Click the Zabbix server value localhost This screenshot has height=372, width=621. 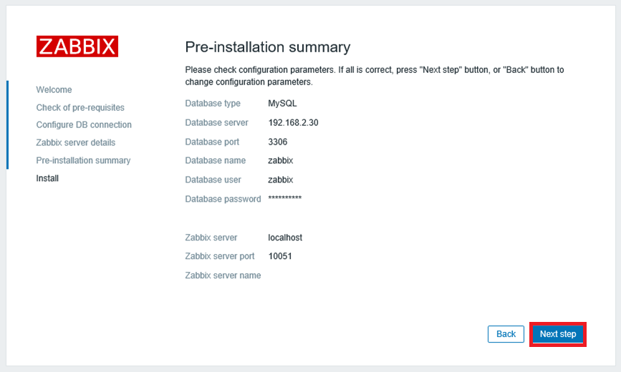pyautogui.click(x=285, y=238)
